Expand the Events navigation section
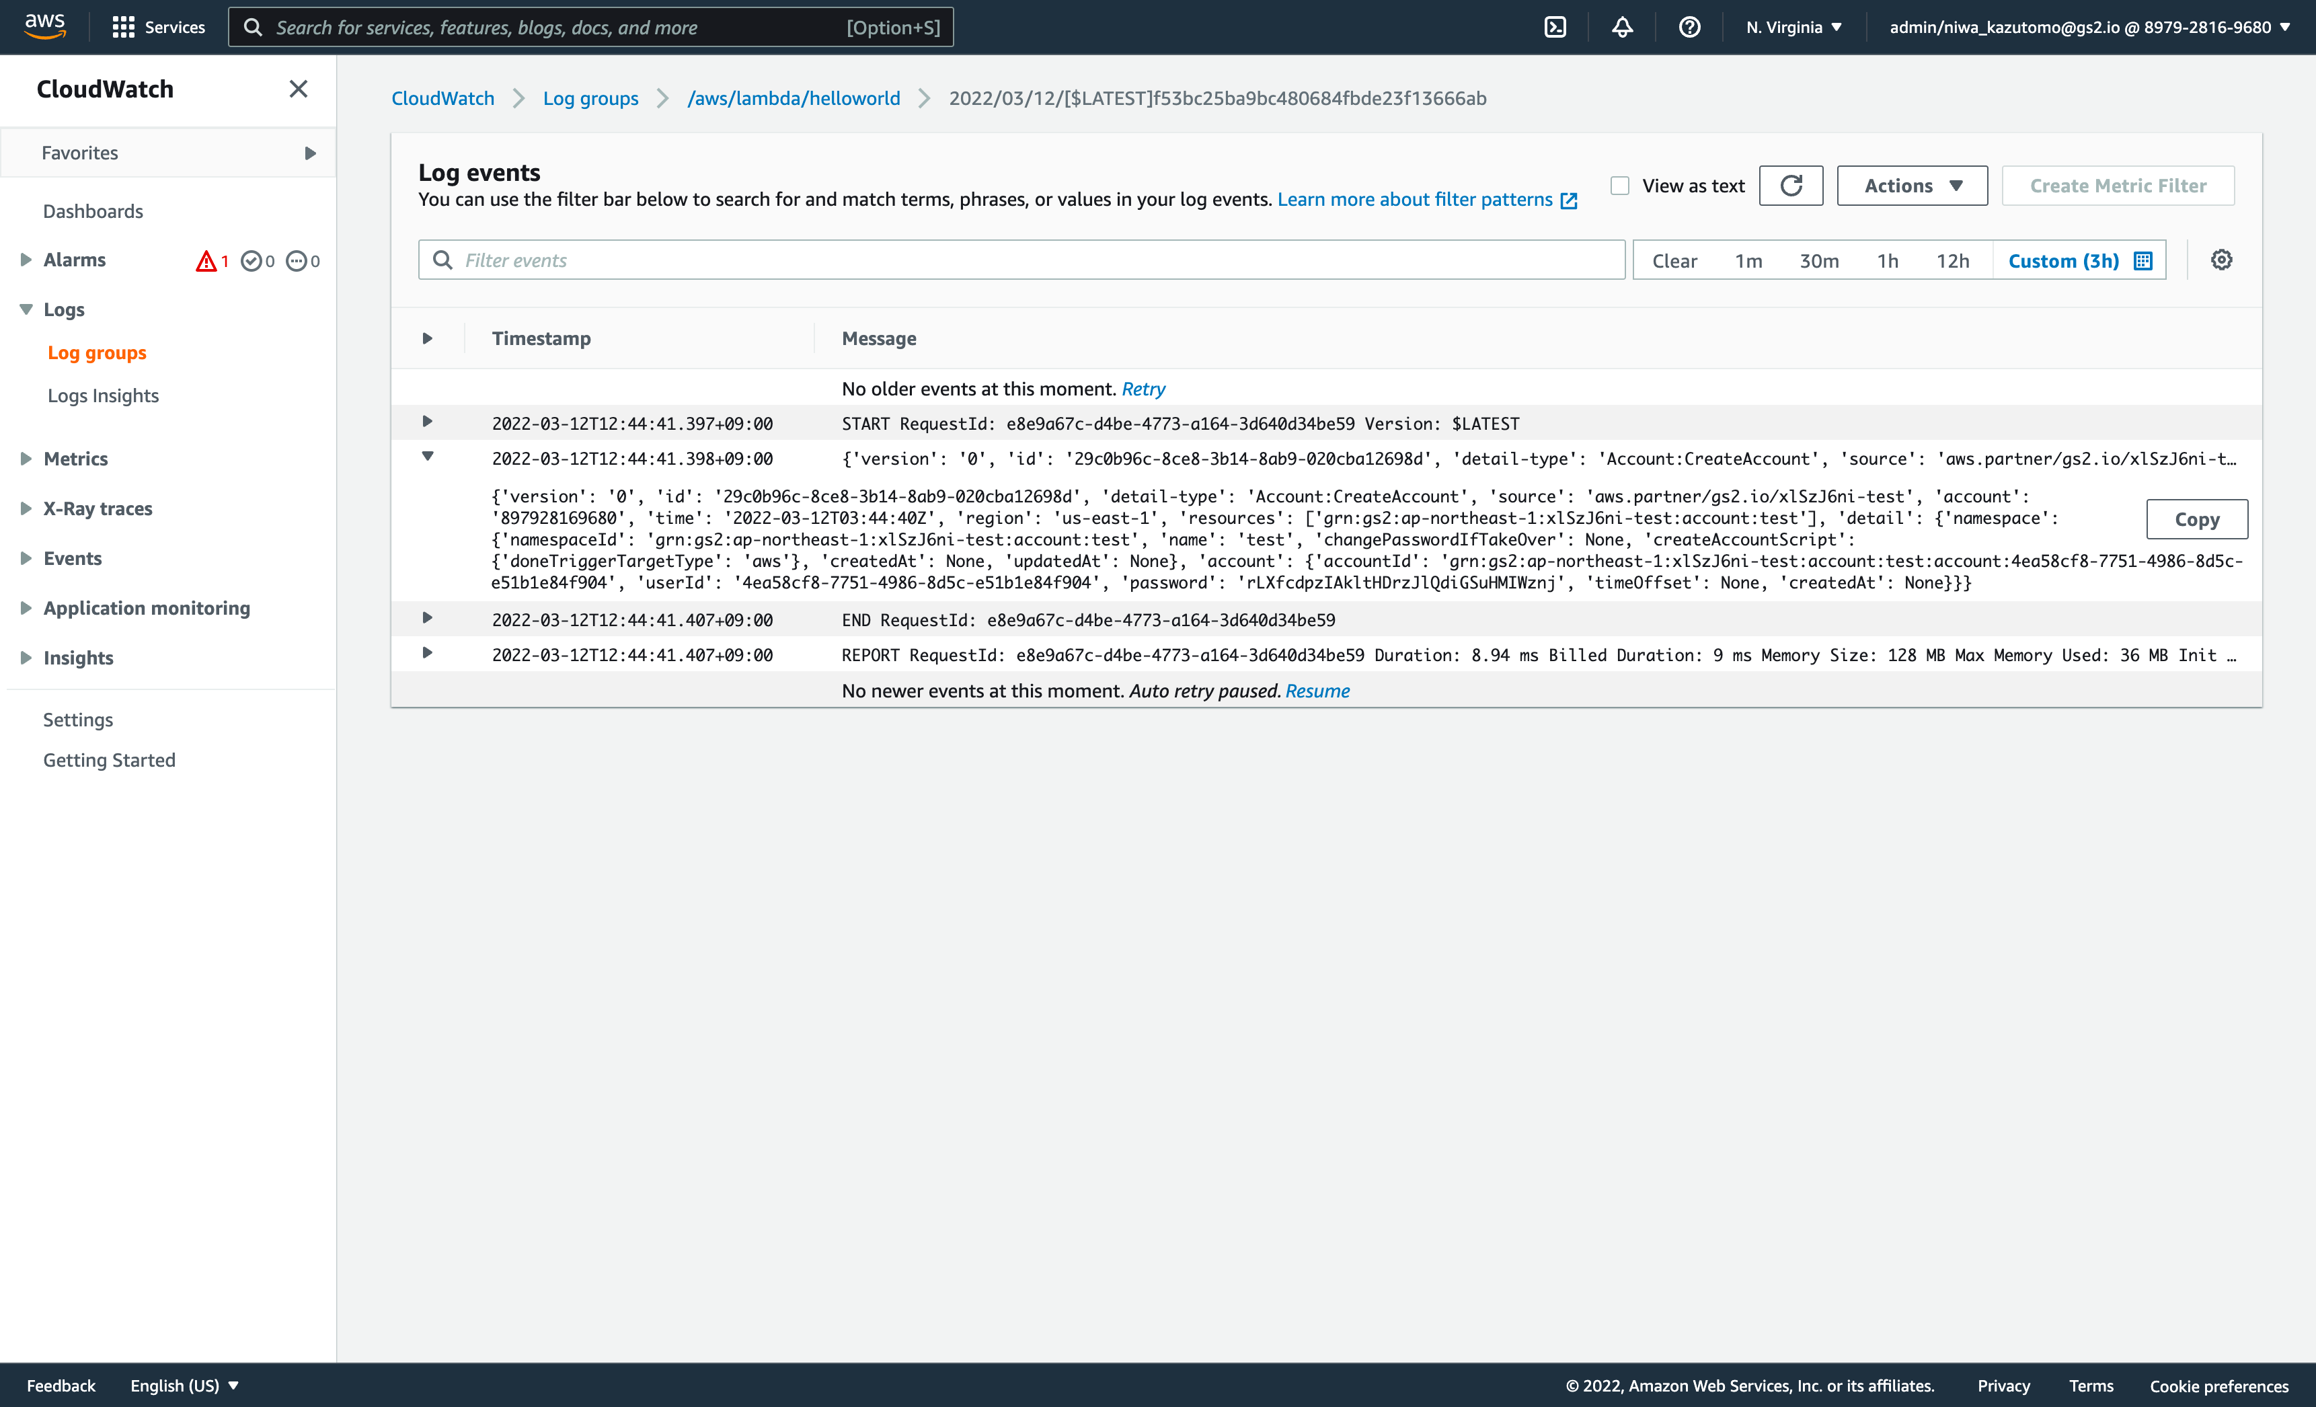2316x1407 pixels. 26,558
